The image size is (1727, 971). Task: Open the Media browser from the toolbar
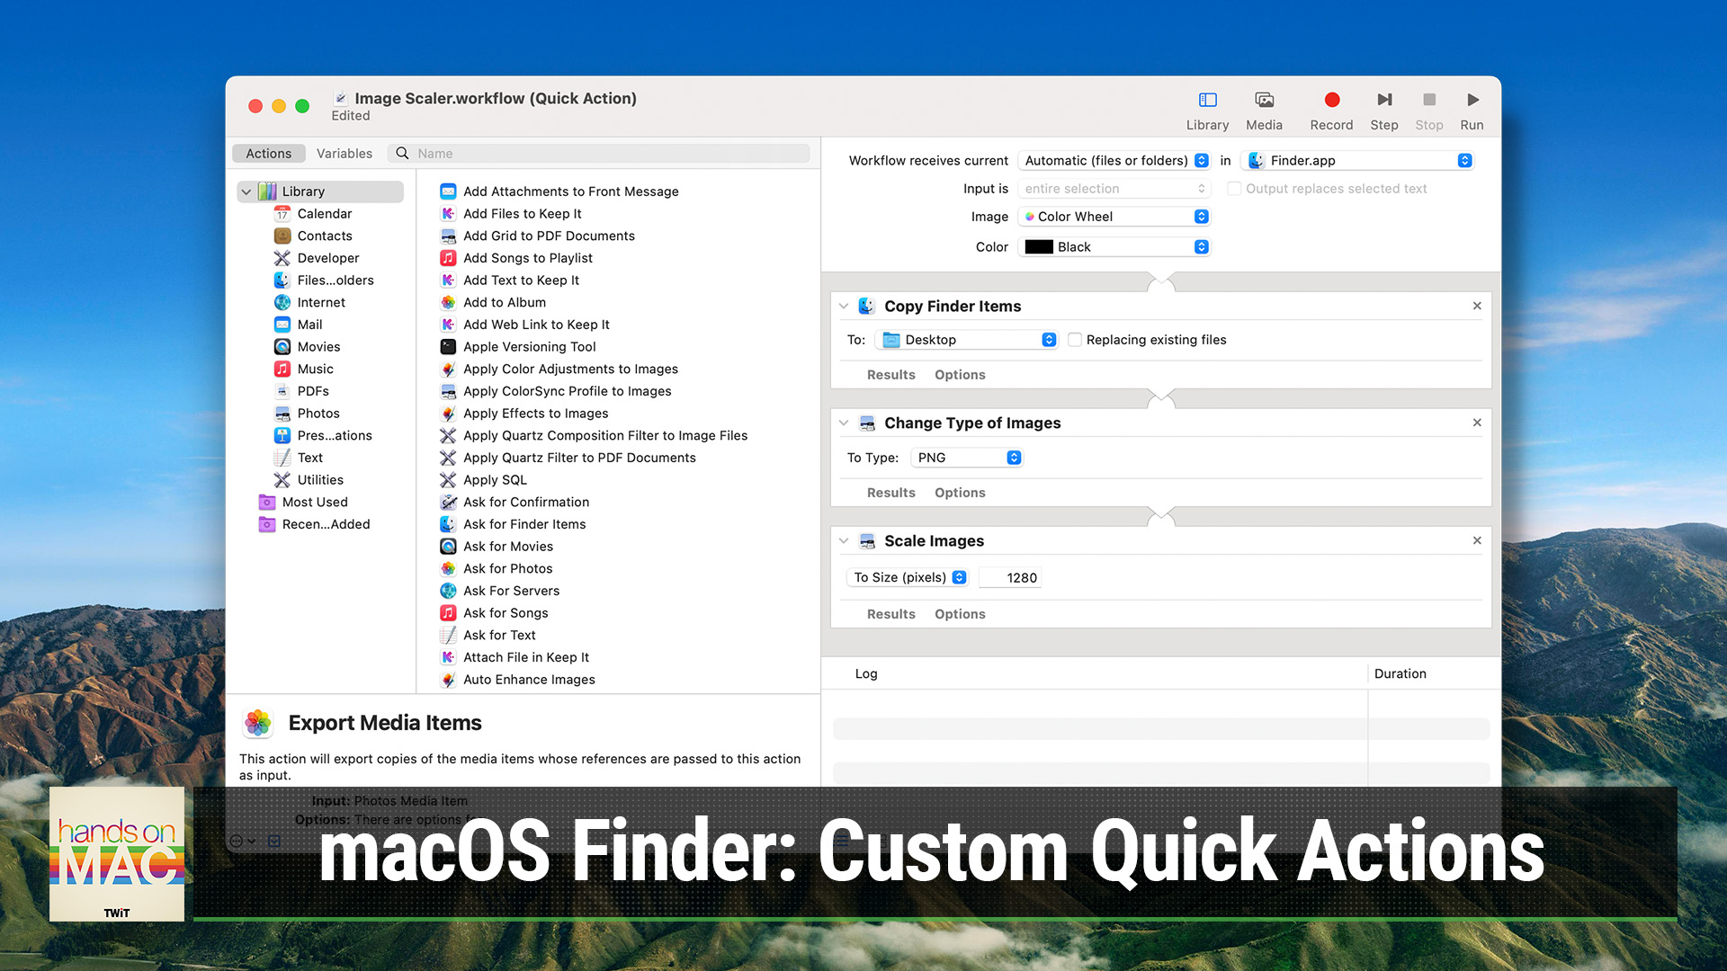tap(1264, 100)
